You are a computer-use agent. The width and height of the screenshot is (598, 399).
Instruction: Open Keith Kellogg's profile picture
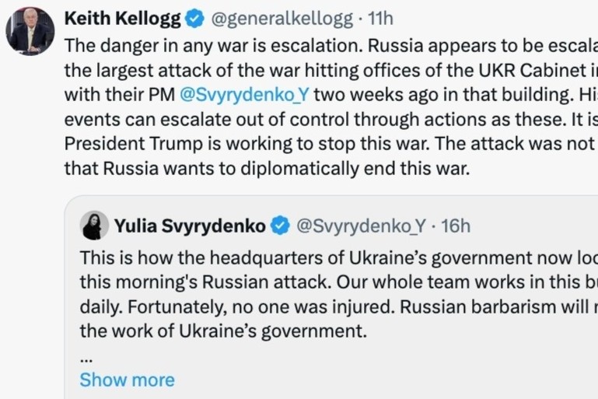coord(30,31)
